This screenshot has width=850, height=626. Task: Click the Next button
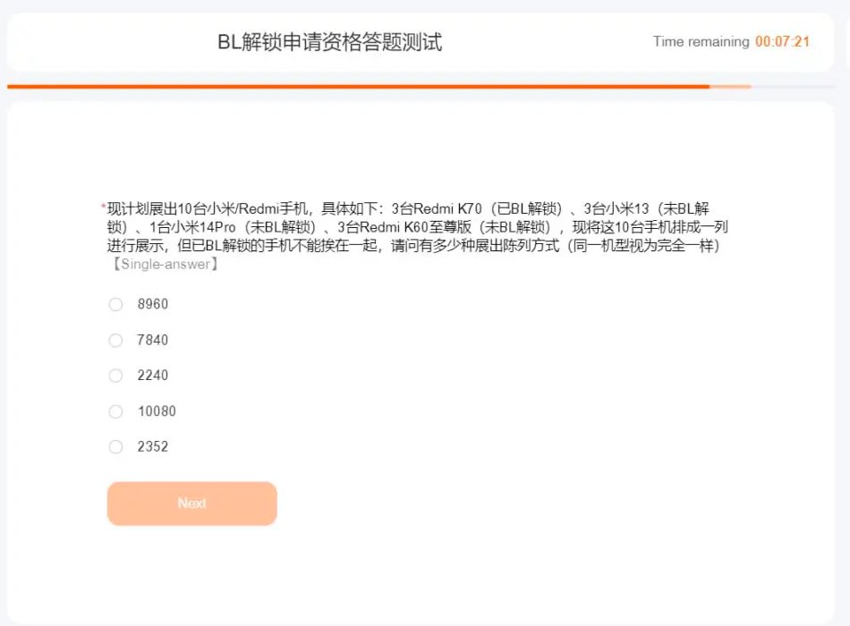click(x=191, y=503)
